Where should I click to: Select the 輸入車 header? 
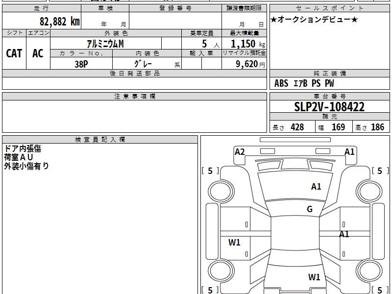click(x=201, y=53)
